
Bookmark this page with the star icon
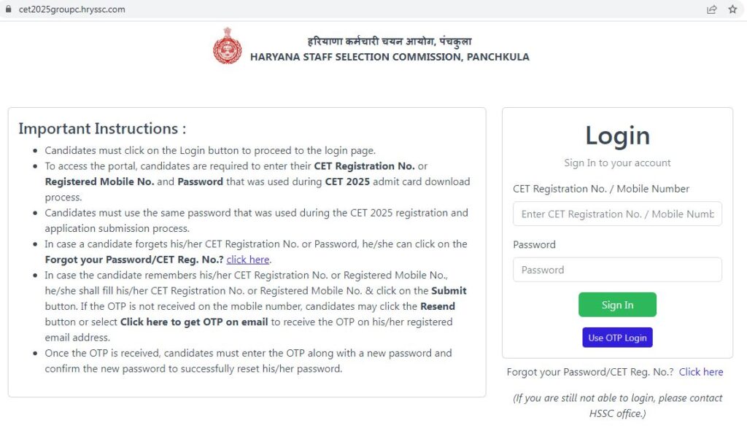pyautogui.click(x=732, y=9)
